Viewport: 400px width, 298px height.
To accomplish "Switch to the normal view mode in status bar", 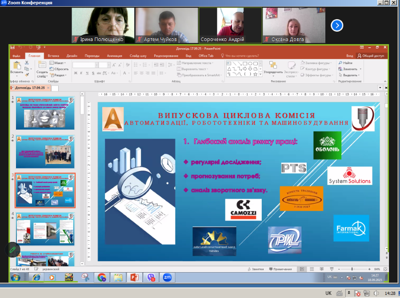I will tap(302, 269).
